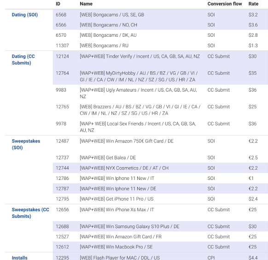This screenshot has height=260, width=268.
Task: Open the Sweepstakes (CC Submits) category link
Action: 30,213
